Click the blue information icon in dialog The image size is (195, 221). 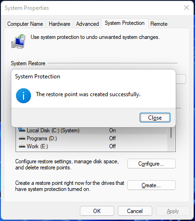[x=23, y=96]
